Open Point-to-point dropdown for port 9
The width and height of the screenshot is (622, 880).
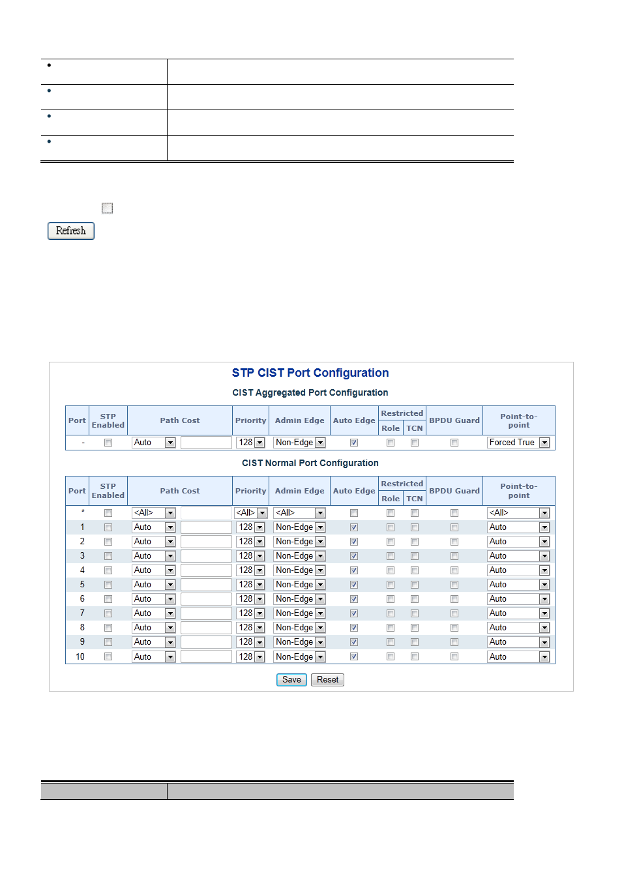click(518, 642)
